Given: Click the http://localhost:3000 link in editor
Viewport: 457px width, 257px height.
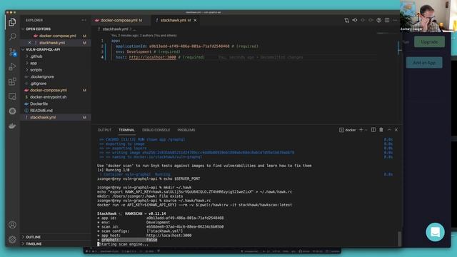Looking at the screenshot, I should point(152,57).
